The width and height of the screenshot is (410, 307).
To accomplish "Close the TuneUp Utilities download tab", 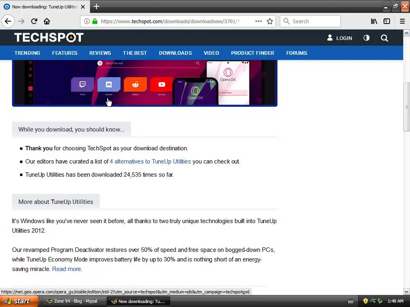I will pos(83,7).
